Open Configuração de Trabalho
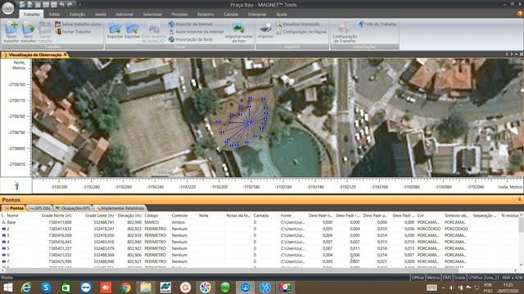Image resolution: width=524 pixels, height=294 pixels. click(345, 32)
